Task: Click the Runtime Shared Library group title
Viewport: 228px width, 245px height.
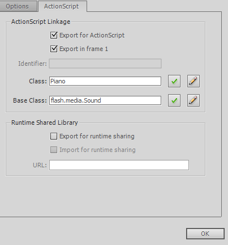Action: coord(45,122)
